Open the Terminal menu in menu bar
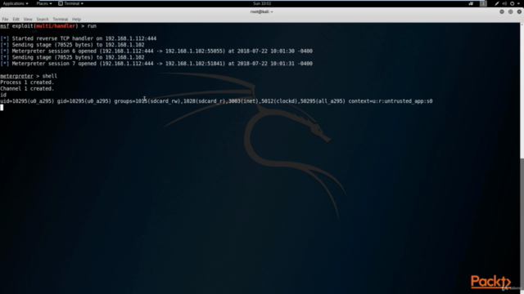524x294 pixels. [60, 20]
